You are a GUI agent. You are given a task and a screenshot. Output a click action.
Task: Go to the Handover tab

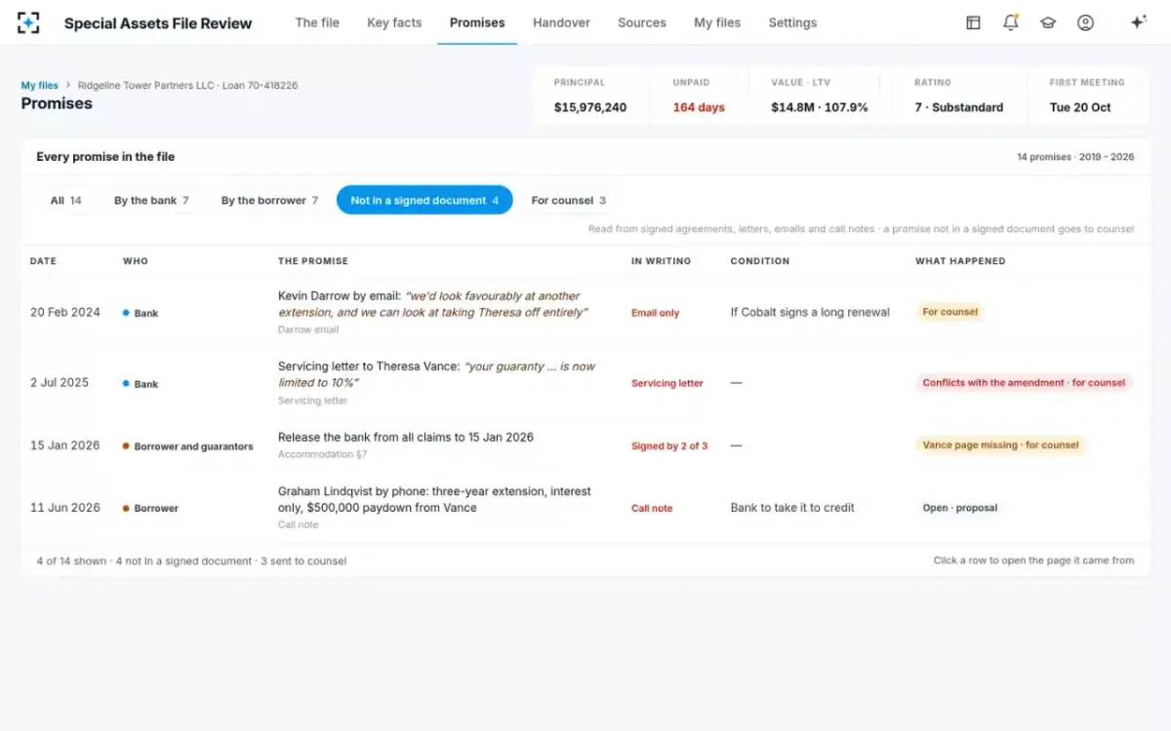561,22
